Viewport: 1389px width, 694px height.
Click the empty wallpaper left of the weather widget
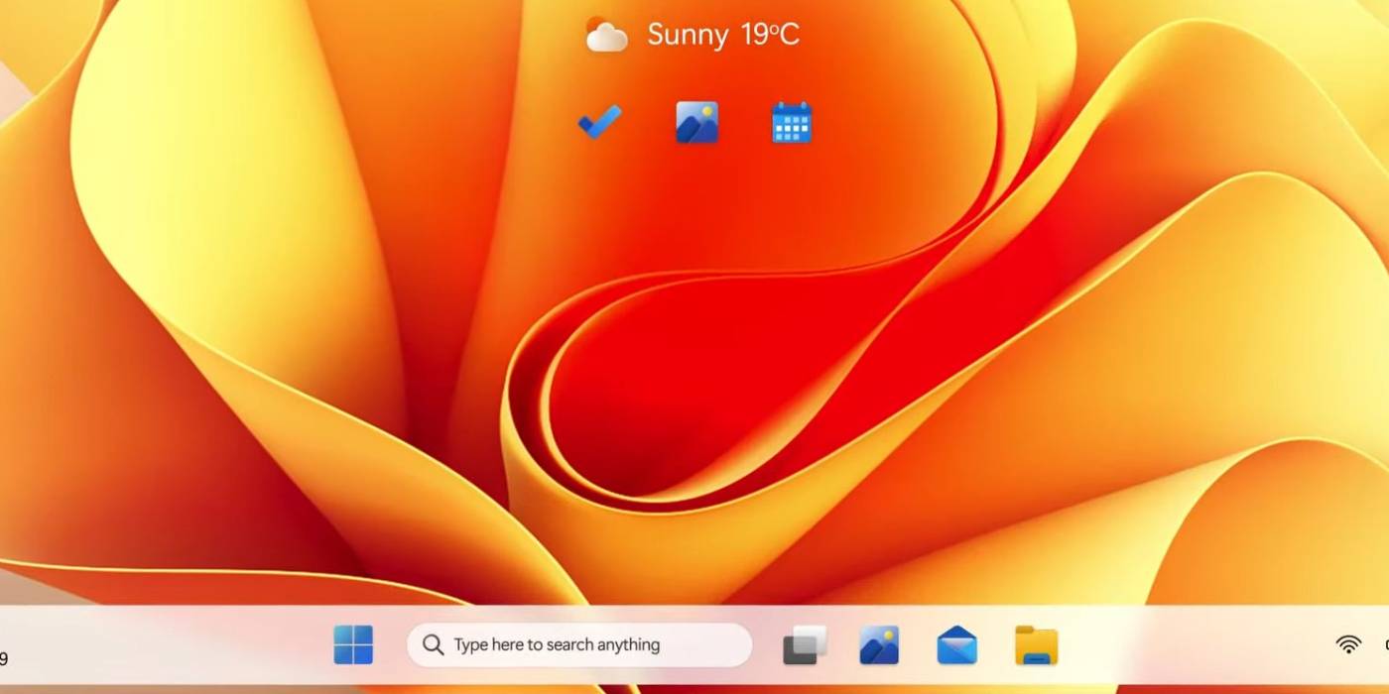click(397, 40)
